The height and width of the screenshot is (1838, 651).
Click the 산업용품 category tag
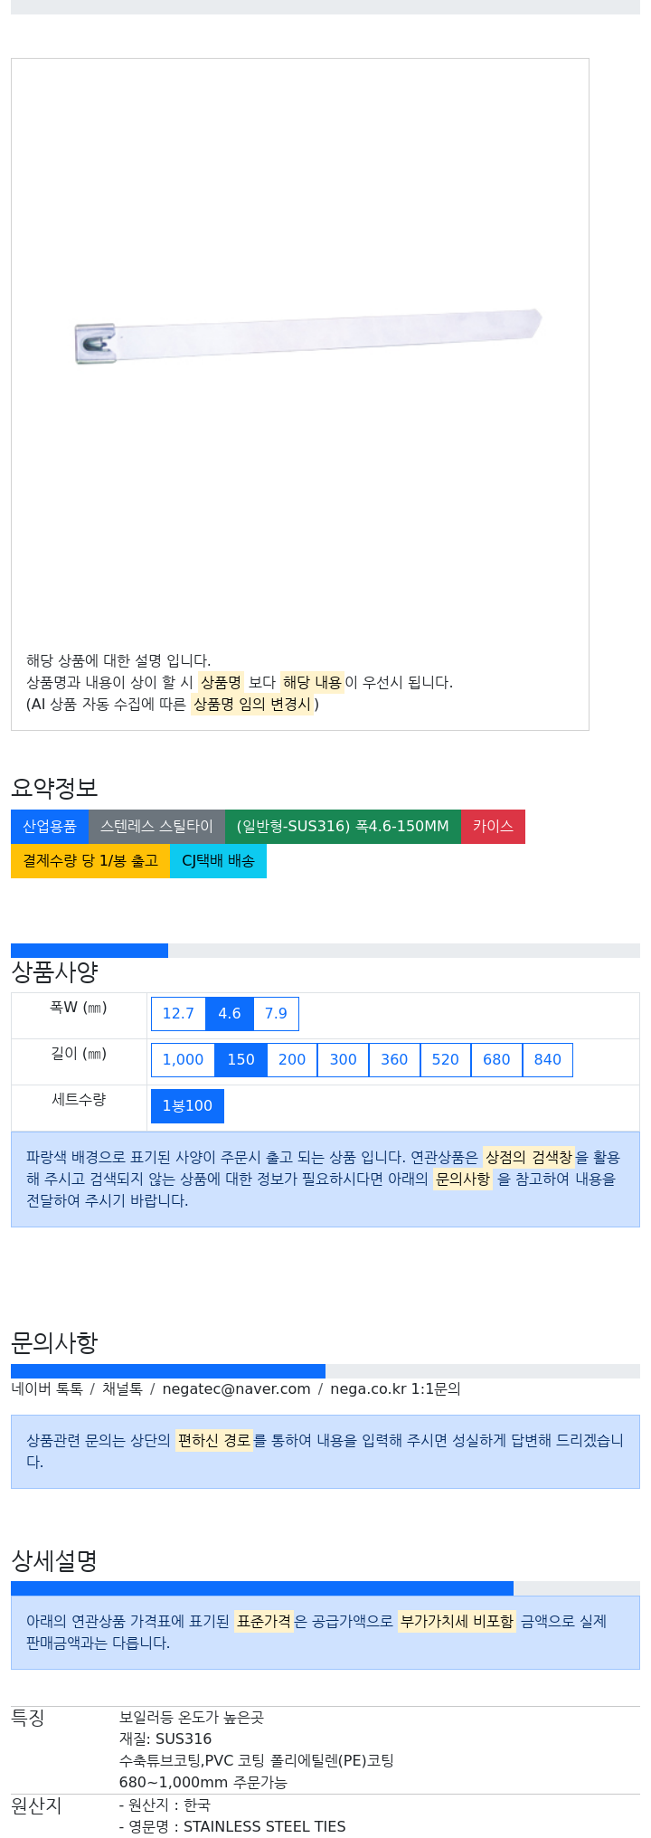[50, 827]
